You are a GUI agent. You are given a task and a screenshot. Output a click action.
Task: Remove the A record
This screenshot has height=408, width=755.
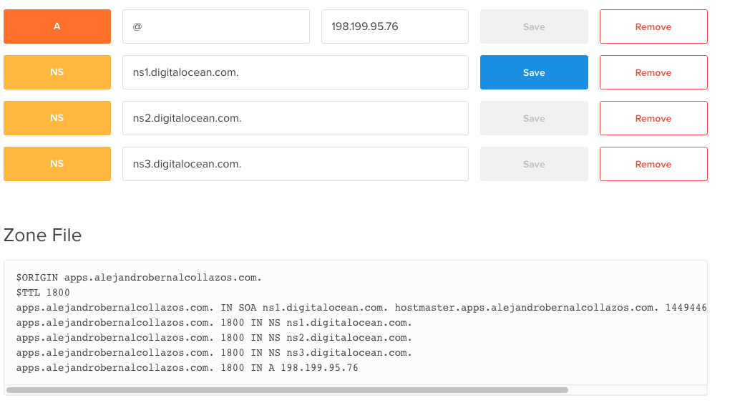[653, 26]
